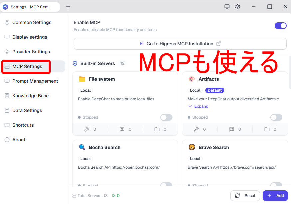Viewport: 291px width, 204px height.
Task: Click the Display settings monitor icon
Action: pos(7,37)
